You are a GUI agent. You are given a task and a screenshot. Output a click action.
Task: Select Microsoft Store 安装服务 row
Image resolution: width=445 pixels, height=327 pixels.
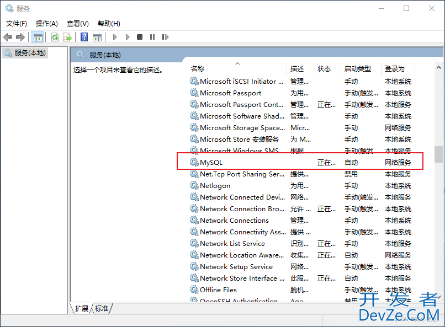click(x=300, y=139)
